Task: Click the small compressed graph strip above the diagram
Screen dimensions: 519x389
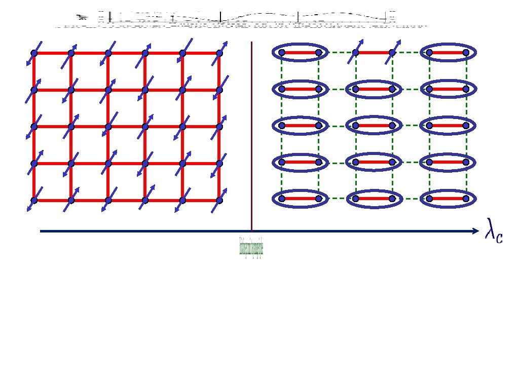Action: pos(241,19)
